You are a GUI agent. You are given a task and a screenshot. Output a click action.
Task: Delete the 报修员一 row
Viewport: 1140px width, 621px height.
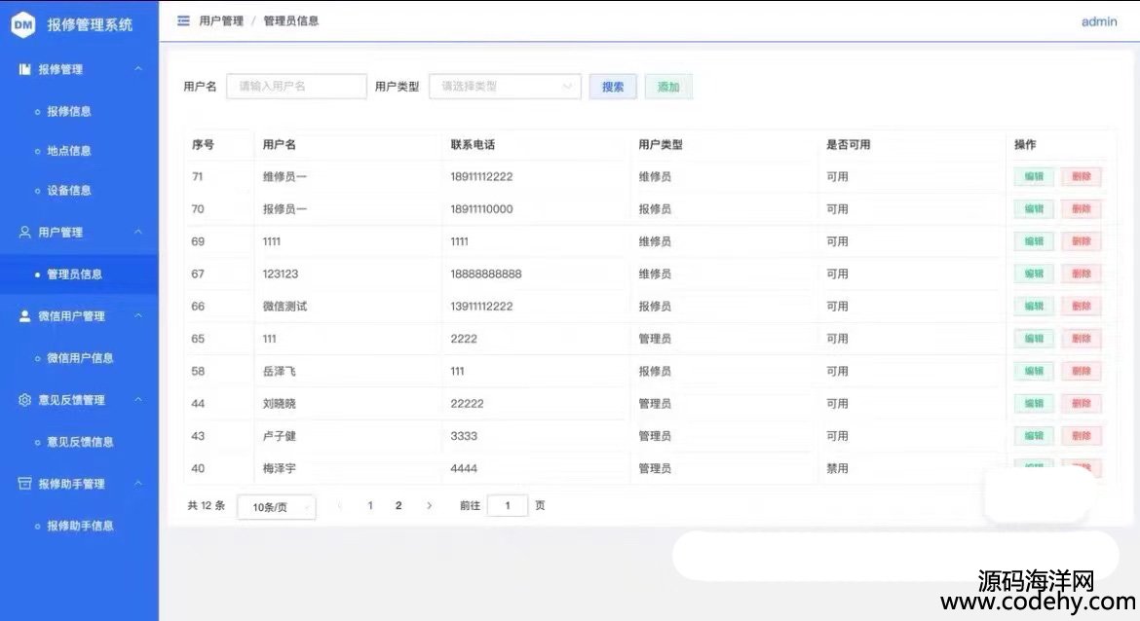(1082, 209)
